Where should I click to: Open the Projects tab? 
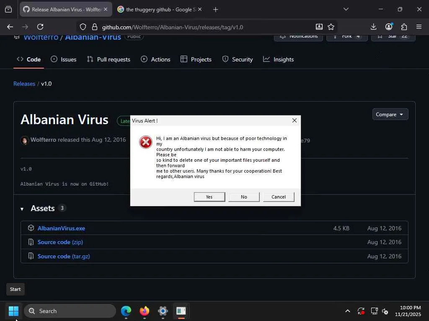coord(196,59)
